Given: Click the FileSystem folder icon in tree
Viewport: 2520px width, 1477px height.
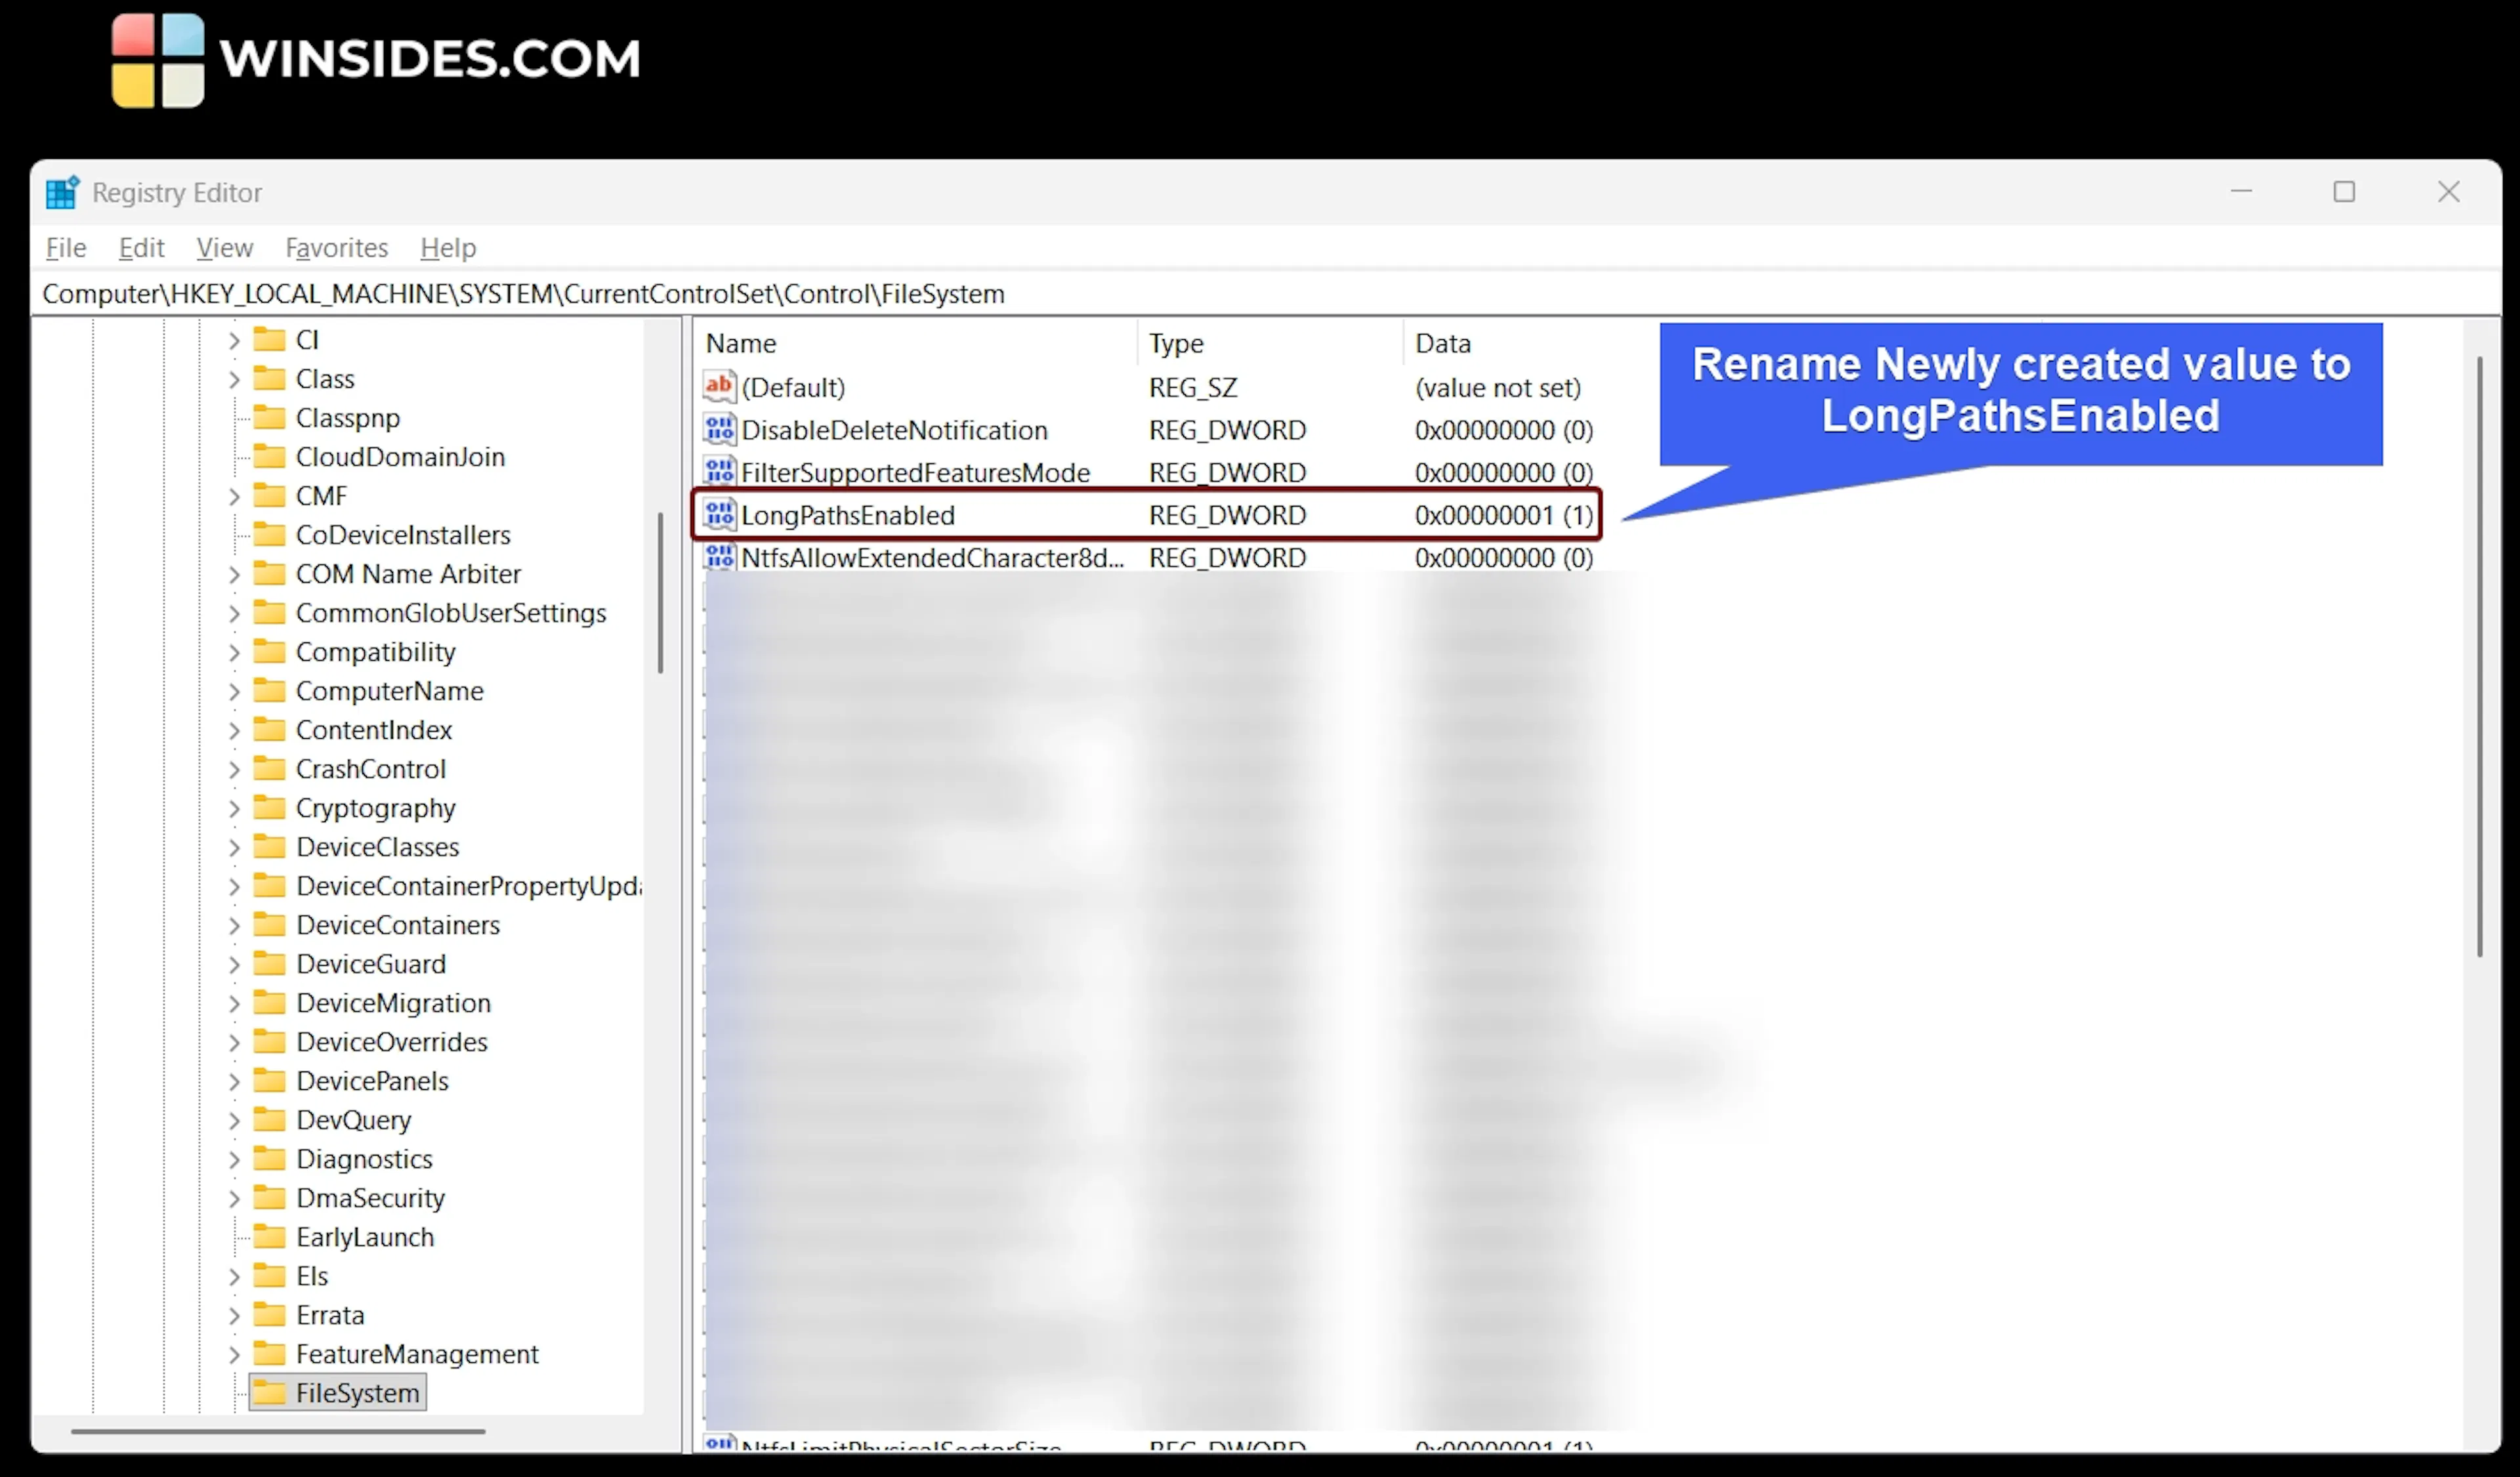Looking at the screenshot, I should 269,1392.
